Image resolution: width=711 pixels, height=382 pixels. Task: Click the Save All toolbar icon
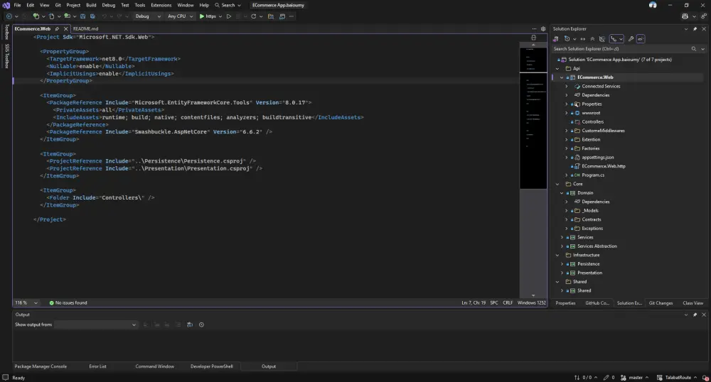92,16
